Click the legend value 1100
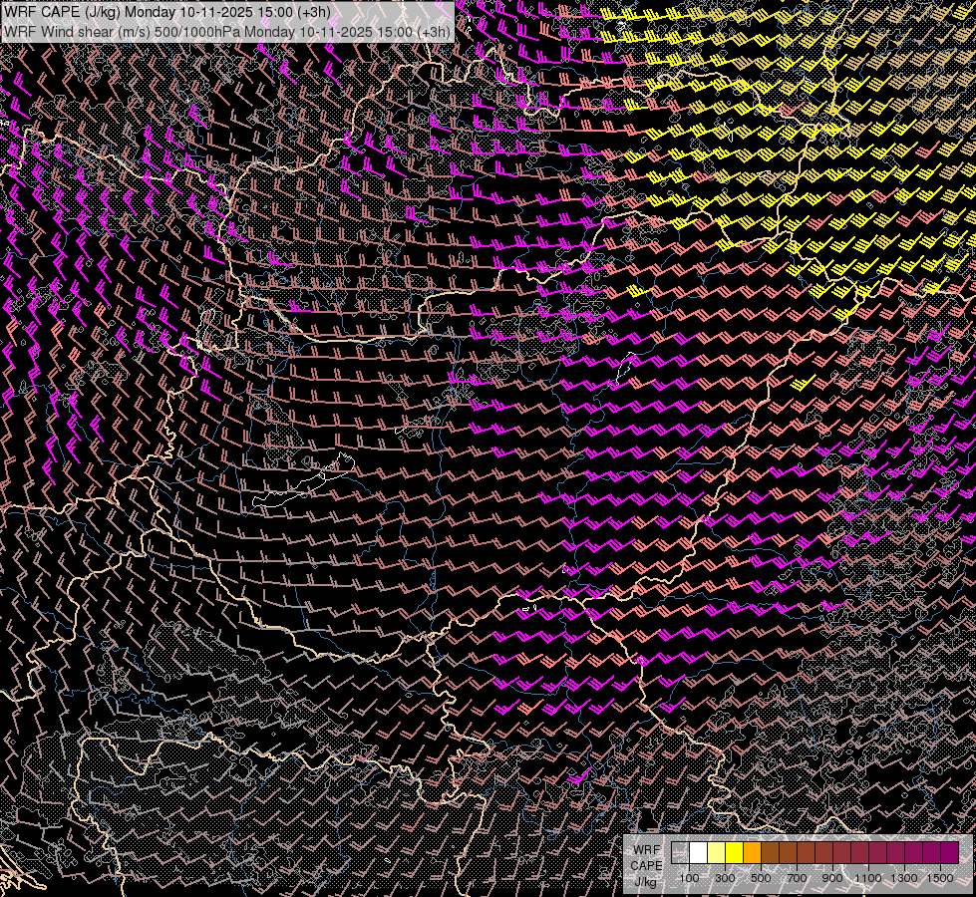Viewport: 976px width, 897px height. pos(867,878)
